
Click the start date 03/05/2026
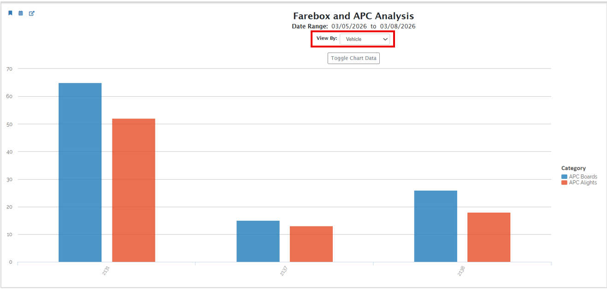tap(349, 27)
